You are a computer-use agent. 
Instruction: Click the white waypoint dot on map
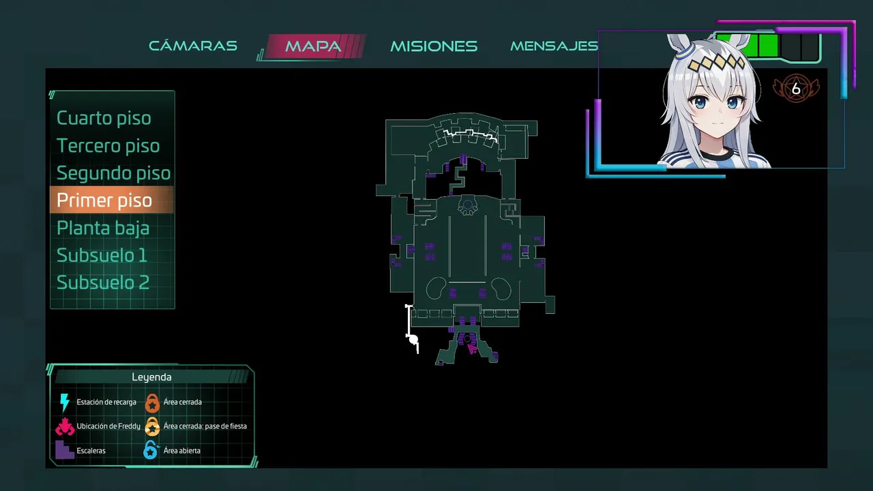413,339
